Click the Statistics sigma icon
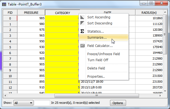Screen dimensions: 170x109 tap(82, 31)
